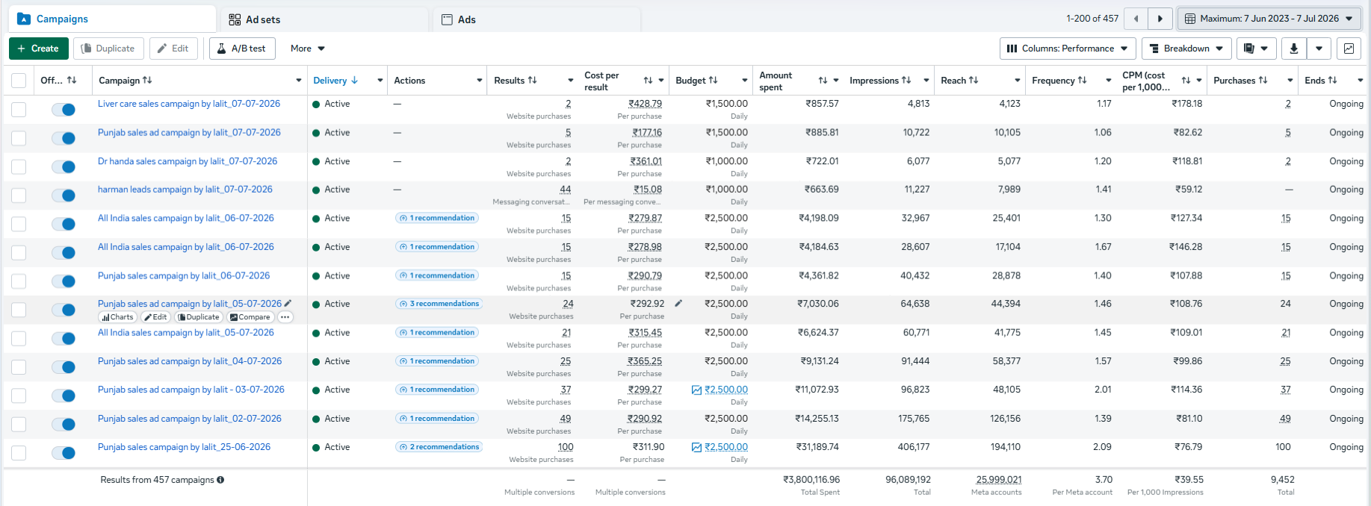Turn off Dr handa sales campaign toggle
Viewport: 1371px width, 506px height.
pyautogui.click(x=64, y=167)
